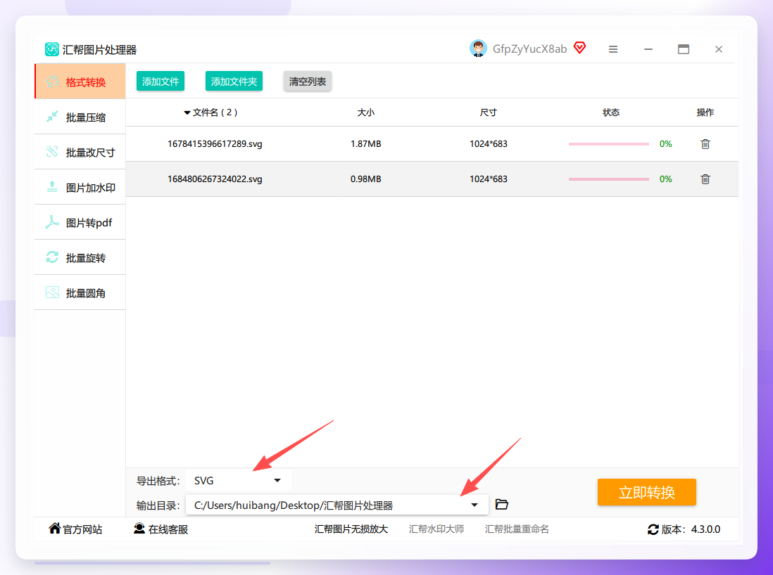Click the username GfpZyYucX8ab
The height and width of the screenshot is (575, 773).
(x=529, y=49)
